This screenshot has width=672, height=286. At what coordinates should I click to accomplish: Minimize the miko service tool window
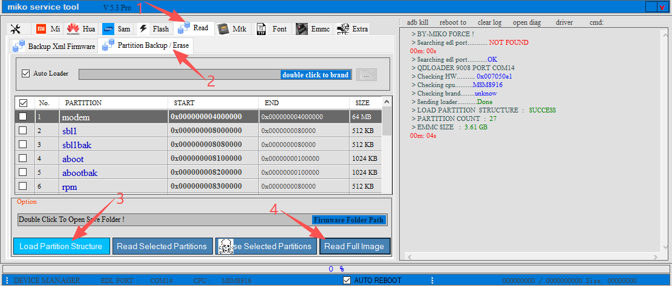651,7
